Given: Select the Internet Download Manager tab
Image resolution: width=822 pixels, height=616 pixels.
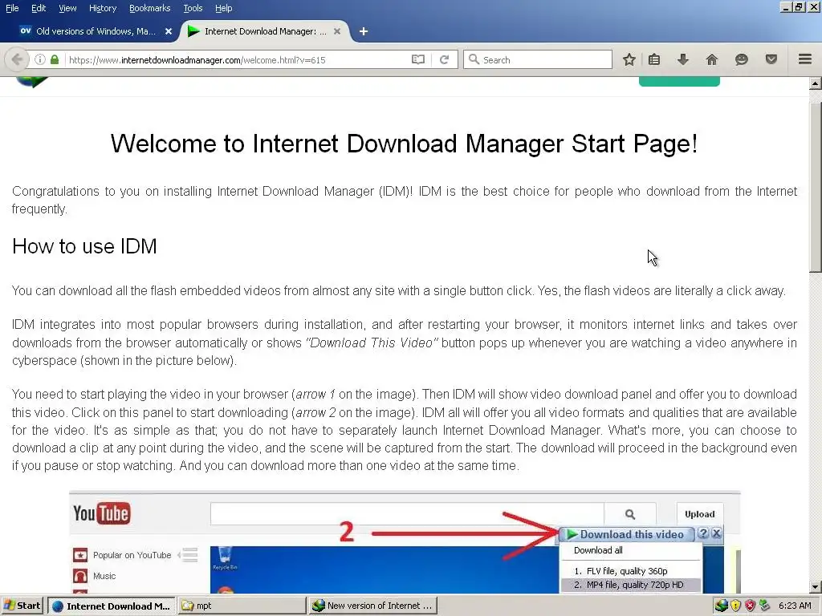Looking at the screenshot, I should (265, 31).
